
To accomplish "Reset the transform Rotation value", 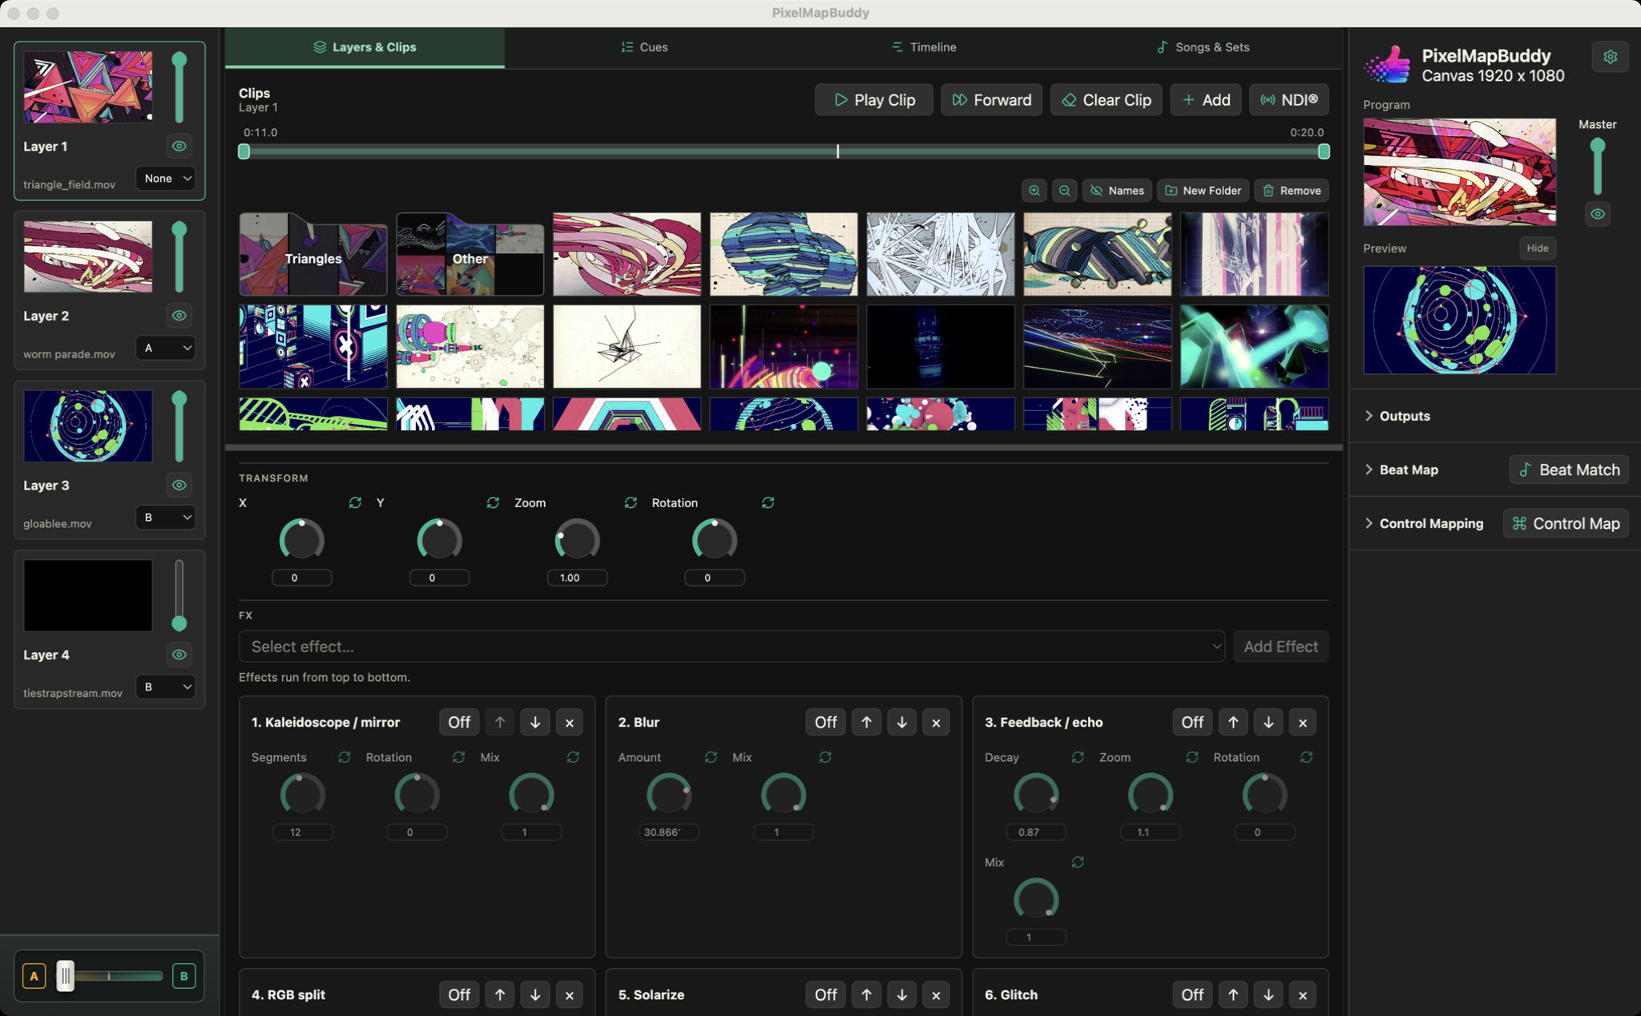I will coord(768,502).
